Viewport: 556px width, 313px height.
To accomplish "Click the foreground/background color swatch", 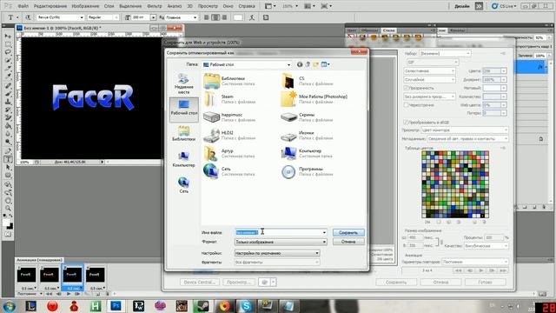I will 8,224.
